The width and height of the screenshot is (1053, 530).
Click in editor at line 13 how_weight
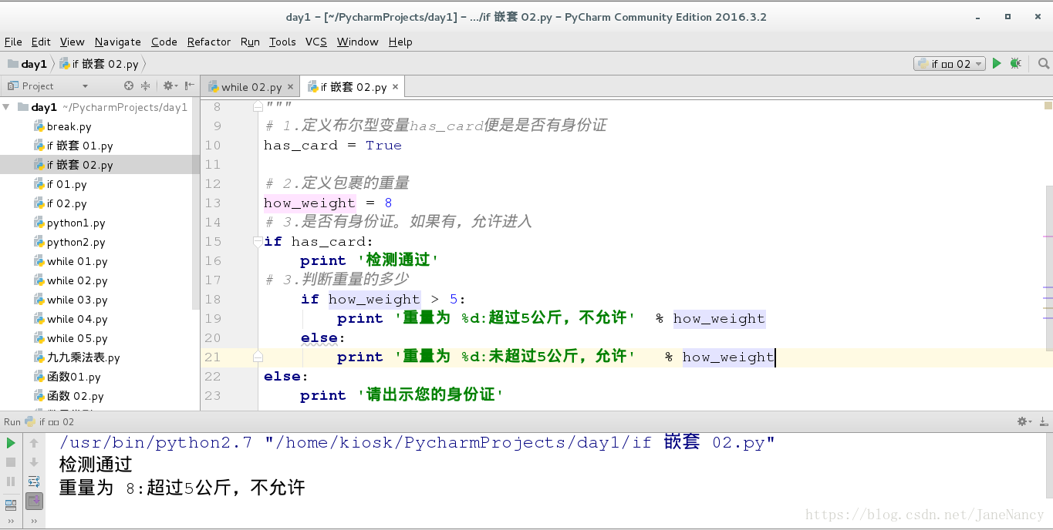tap(309, 203)
